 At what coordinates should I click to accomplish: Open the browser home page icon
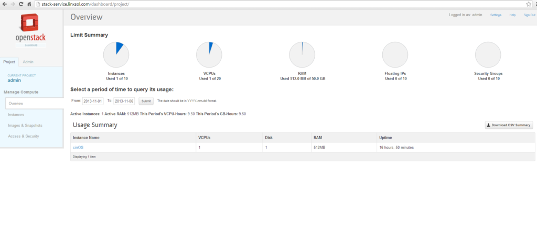pos(29,4)
